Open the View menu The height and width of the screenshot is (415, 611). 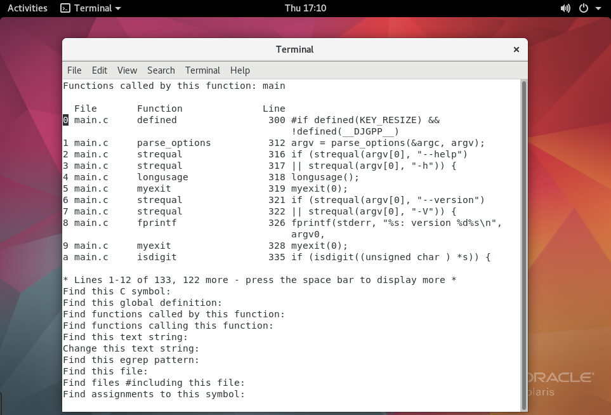pyautogui.click(x=127, y=70)
